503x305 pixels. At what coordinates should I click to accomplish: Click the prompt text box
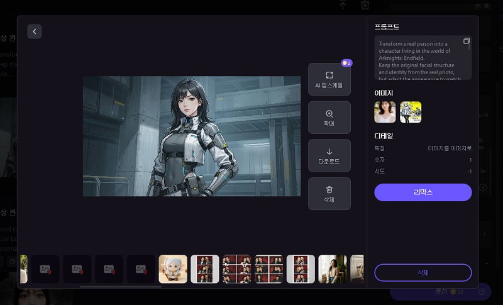coord(423,58)
